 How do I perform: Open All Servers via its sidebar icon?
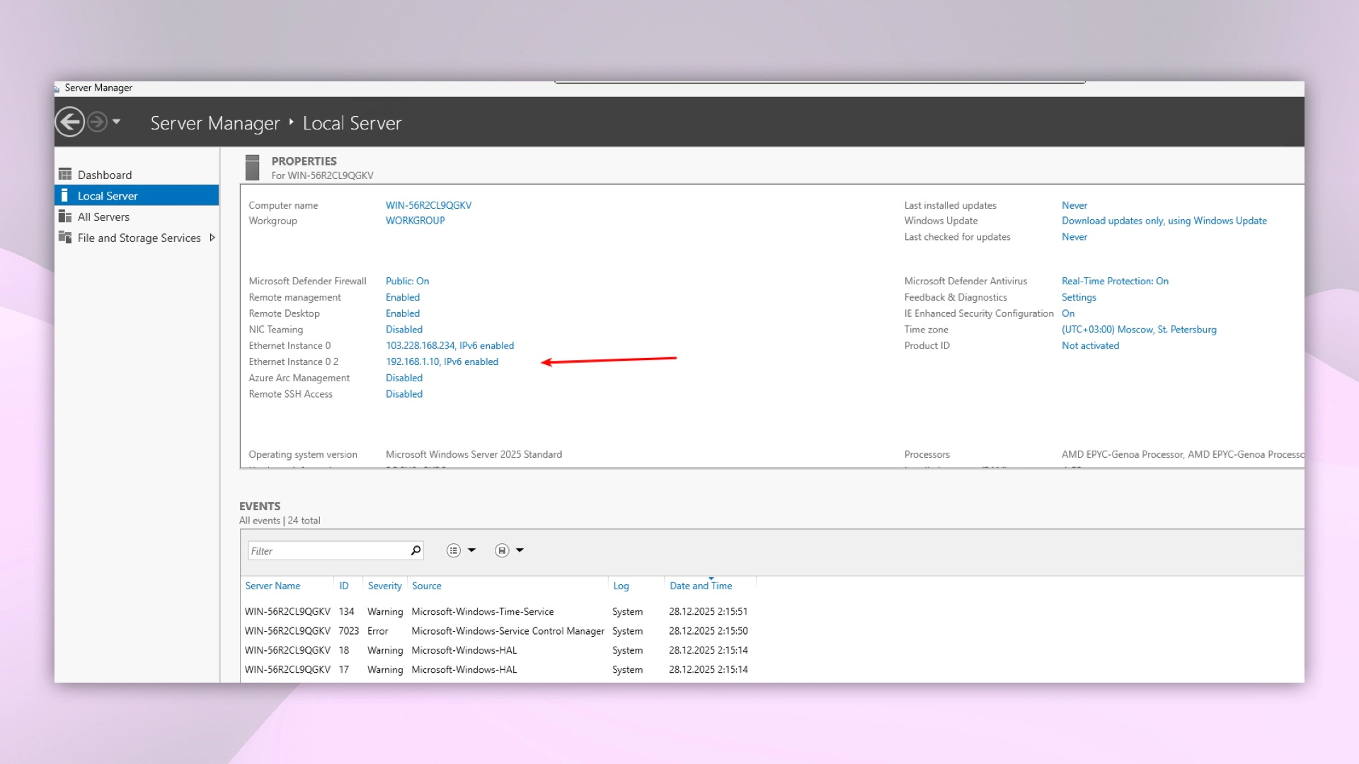[66, 216]
